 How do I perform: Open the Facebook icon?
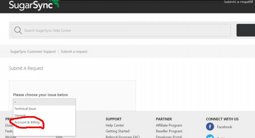(x=210, y=127)
